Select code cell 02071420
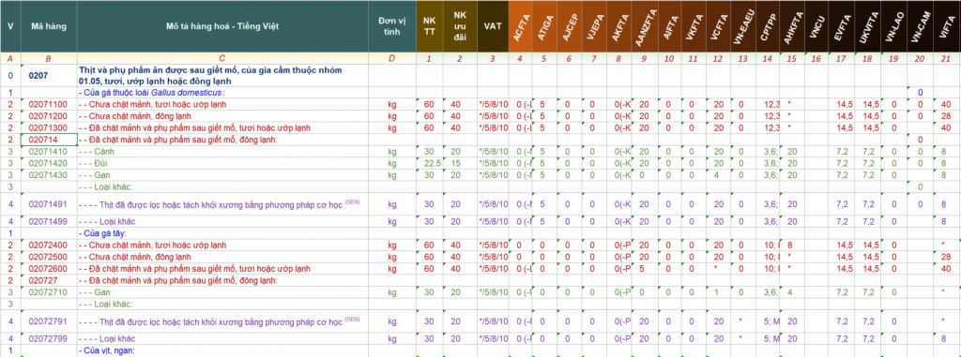 (x=49, y=163)
